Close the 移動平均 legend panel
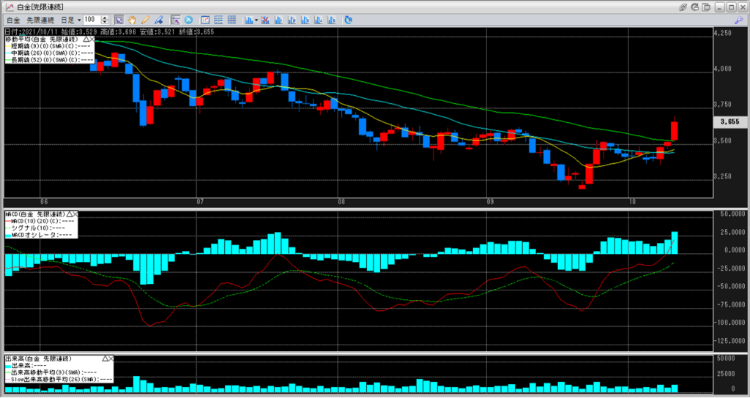 coord(91,39)
